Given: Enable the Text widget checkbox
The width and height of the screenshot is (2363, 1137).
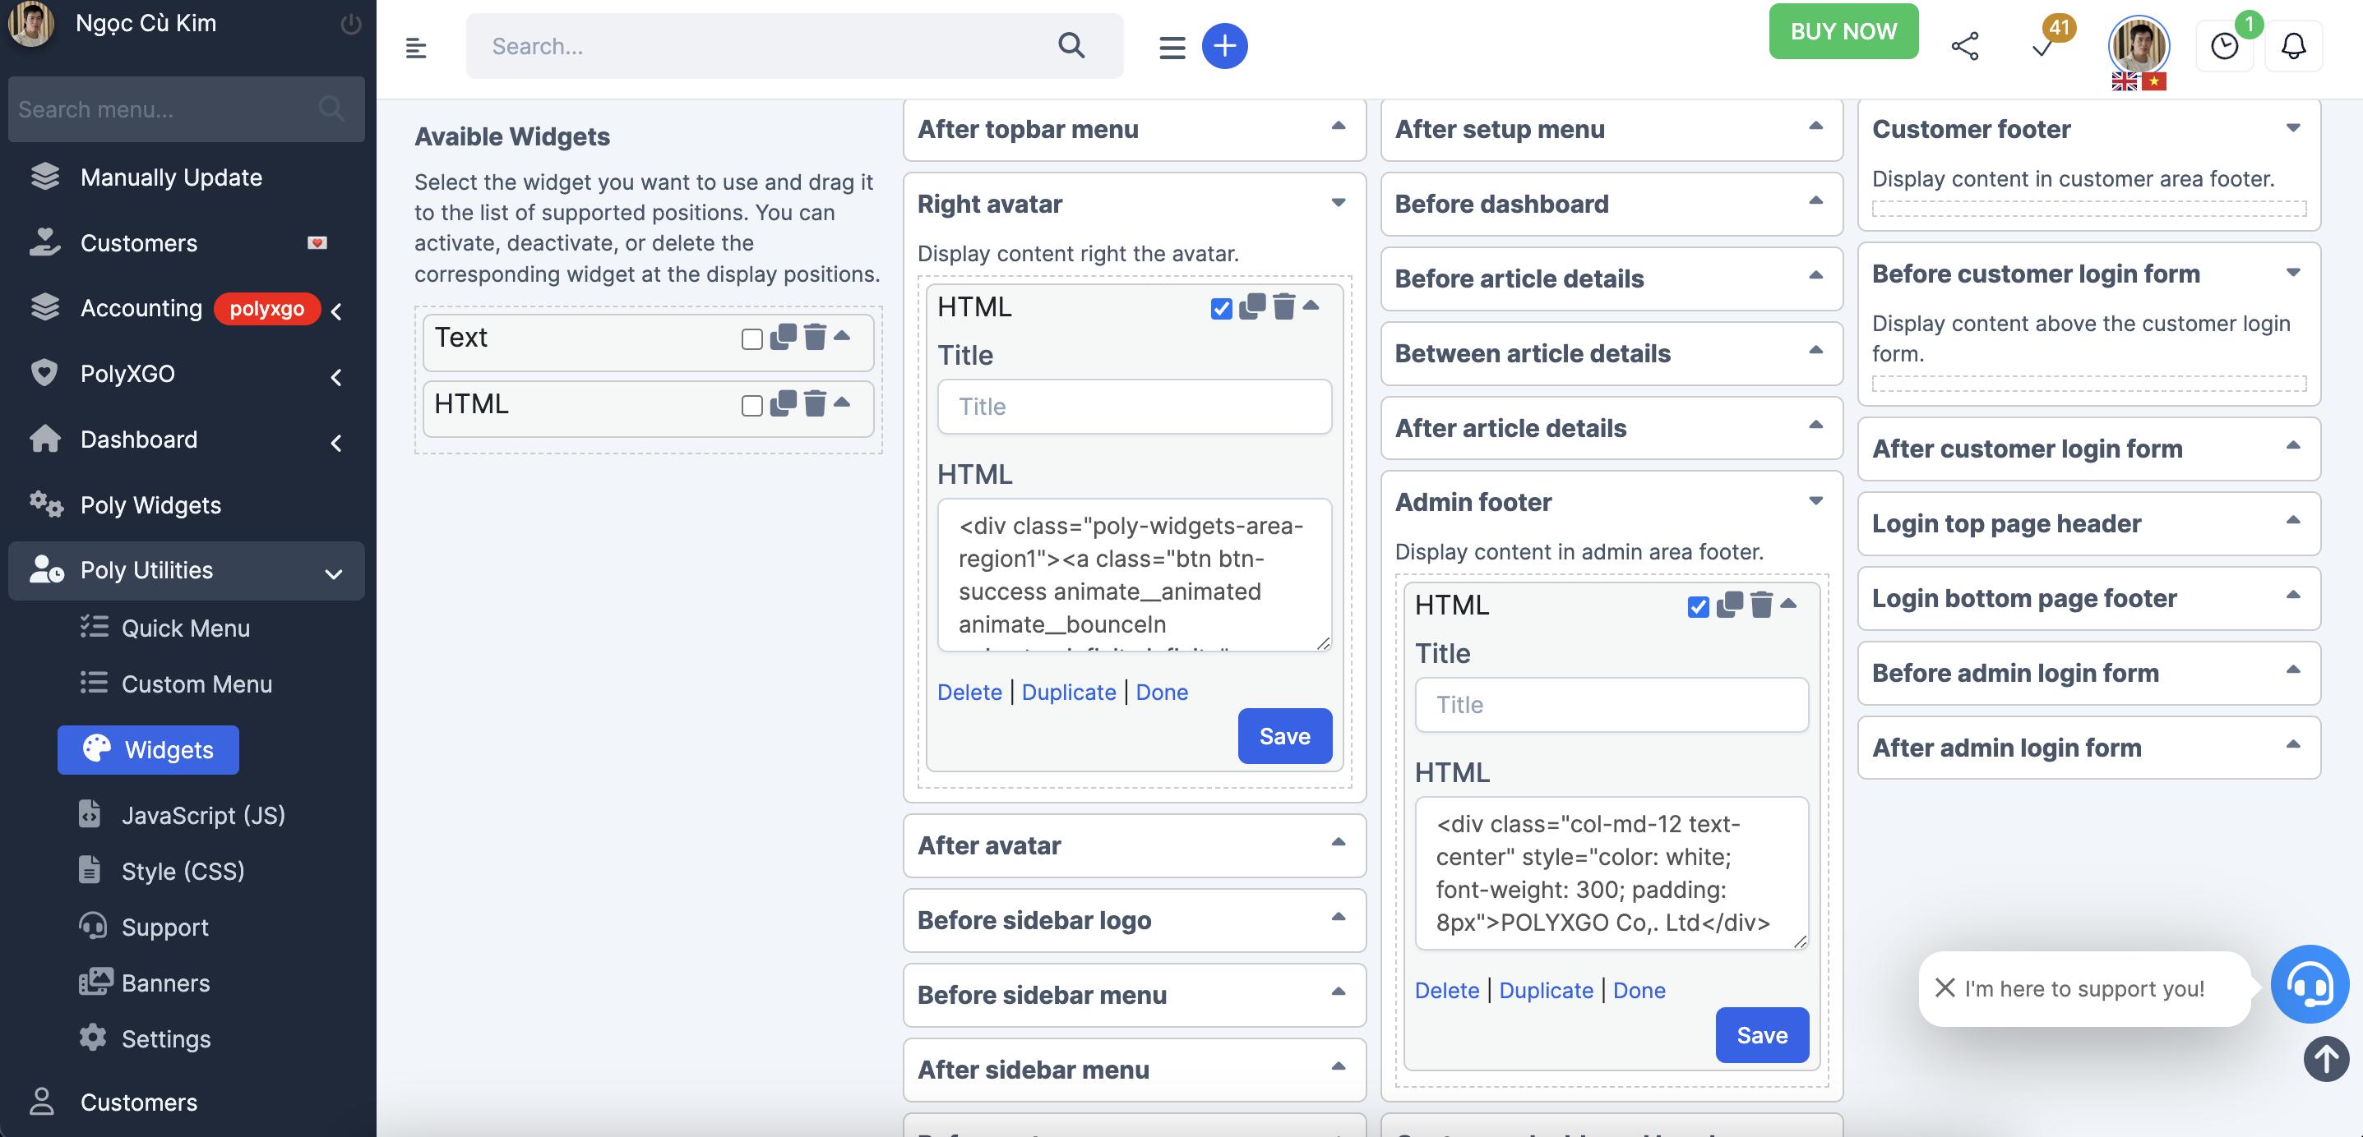Looking at the screenshot, I should click(x=751, y=339).
